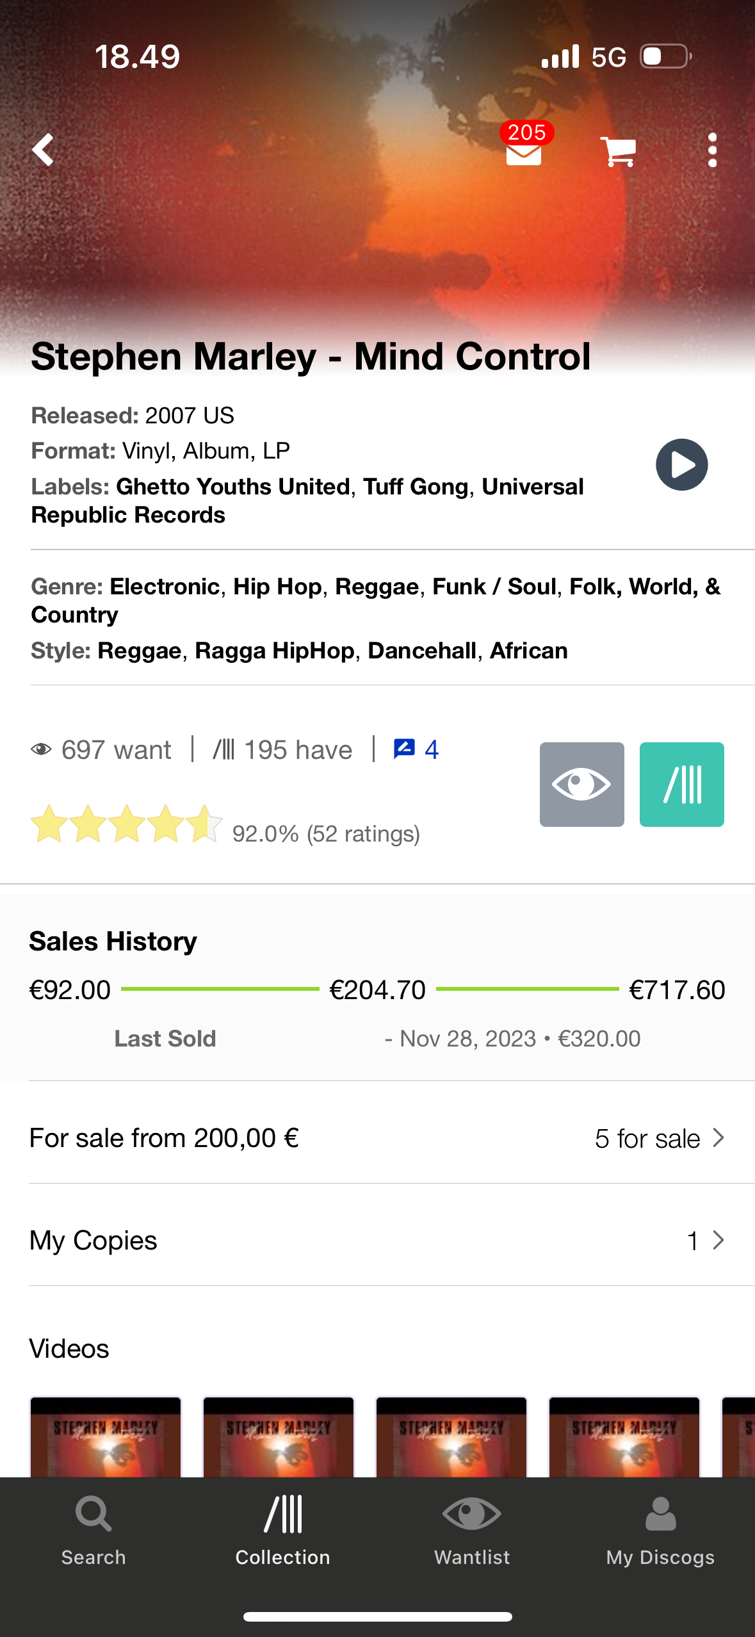
Task: Toggle wantlist with the gray eye button
Action: tap(581, 784)
